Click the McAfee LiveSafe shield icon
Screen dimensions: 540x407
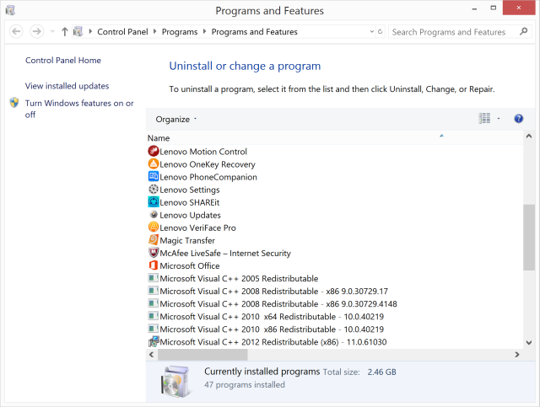click(x=154, y=253)
